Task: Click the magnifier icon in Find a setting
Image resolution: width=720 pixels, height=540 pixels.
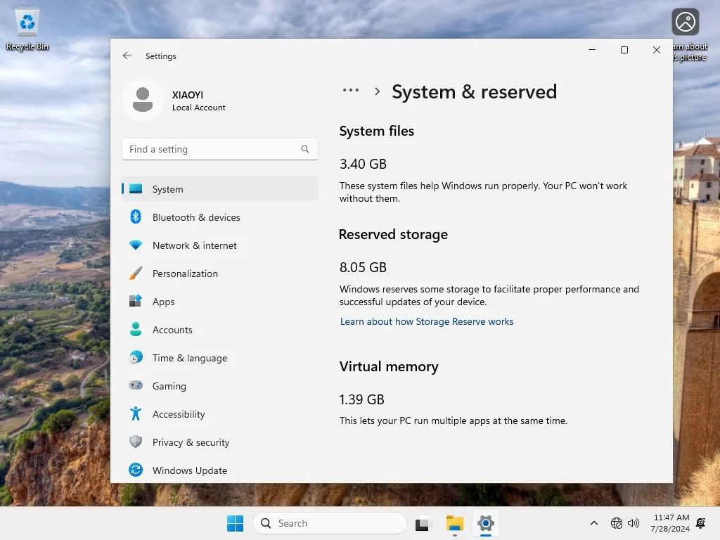Action: pyautogui.click(x=305, y=149)
